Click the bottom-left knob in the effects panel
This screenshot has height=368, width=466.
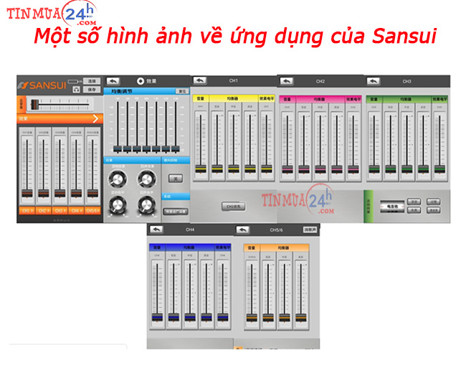(x=118, y=205)
